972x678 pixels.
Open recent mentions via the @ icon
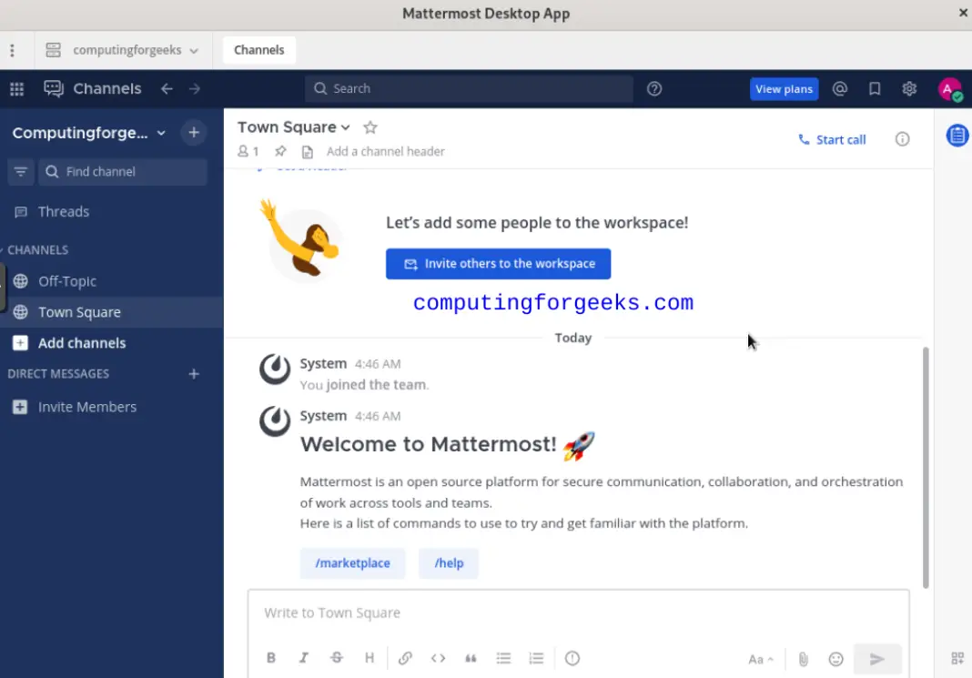point(839,88)
